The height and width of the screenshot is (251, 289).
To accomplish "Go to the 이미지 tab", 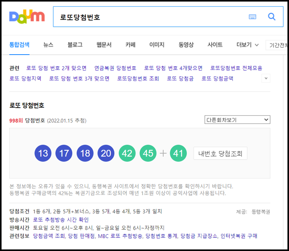I will tap(157, 45).
